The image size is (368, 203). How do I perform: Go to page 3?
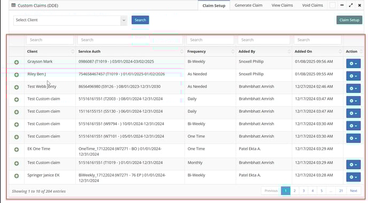(x=303, y=191)
